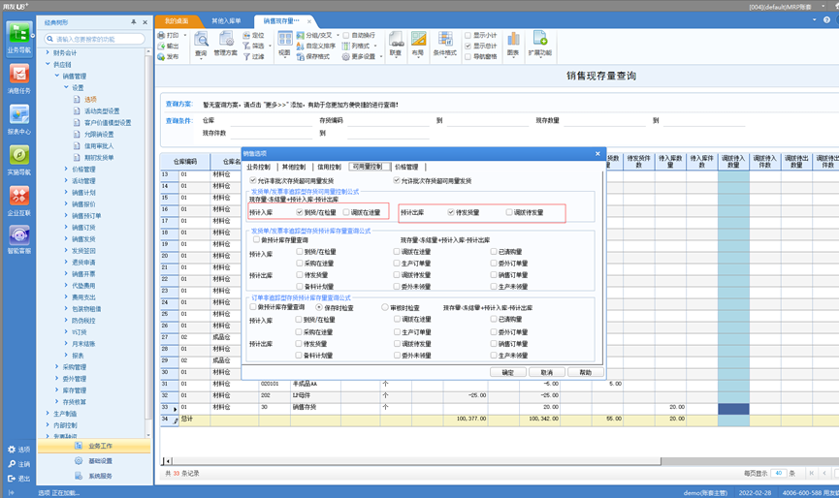Image resolution: width=839 pixels, height=498 pixels.
Task: Toggle the 调拨在途量 checkbox under 预计入库
Action: click(347, 212)
